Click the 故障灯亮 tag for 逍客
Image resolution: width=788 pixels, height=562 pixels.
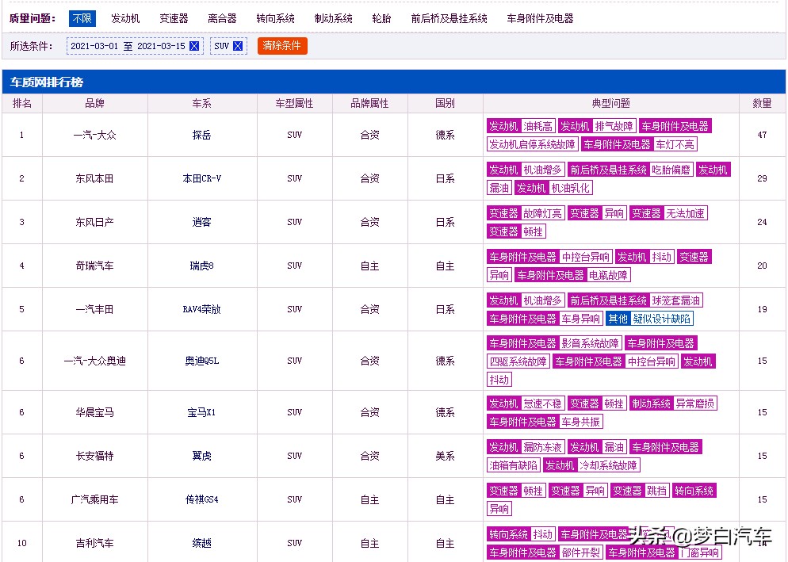click(x=543, y=214)
